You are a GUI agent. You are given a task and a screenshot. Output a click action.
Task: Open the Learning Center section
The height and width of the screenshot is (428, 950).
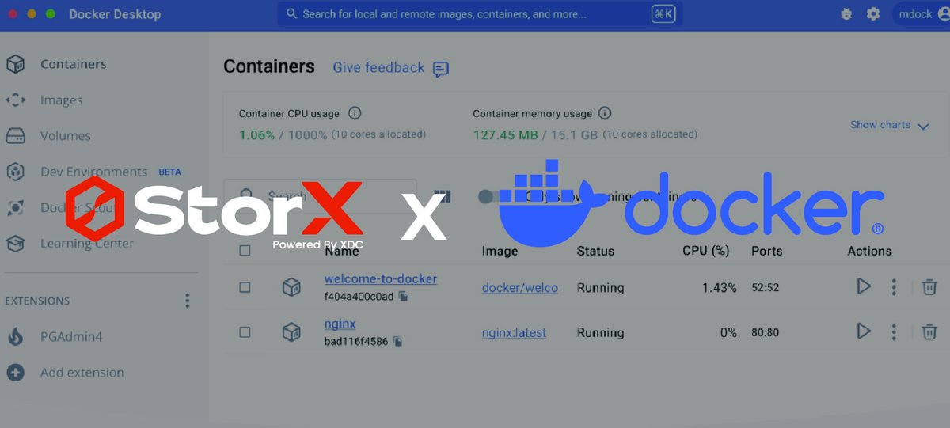pos(87,244)
